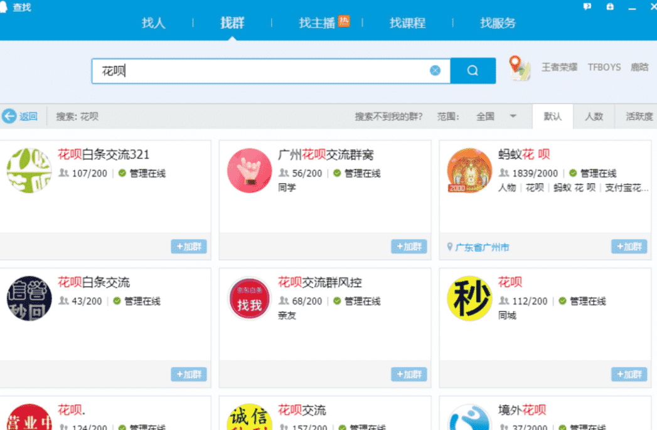
Task: Sort results by 人数
Action: pos(594,117)
